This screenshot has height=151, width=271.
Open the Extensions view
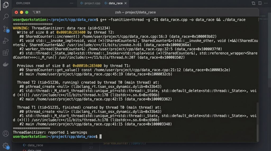tap(6, 53)
